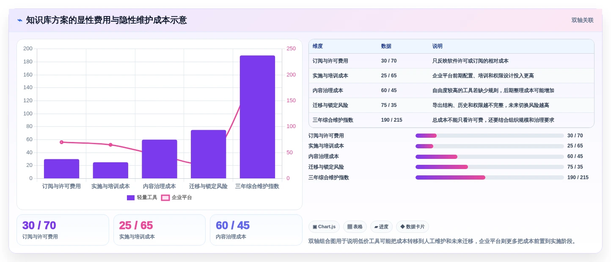Click the 数据卡片 tag chip

tap(413, 227)
